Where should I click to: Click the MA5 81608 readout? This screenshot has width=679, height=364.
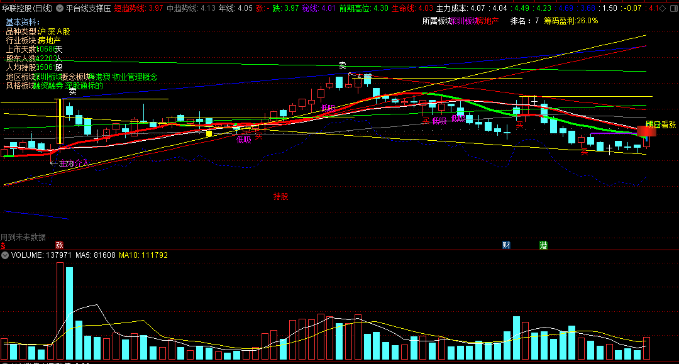coord(96,255)
